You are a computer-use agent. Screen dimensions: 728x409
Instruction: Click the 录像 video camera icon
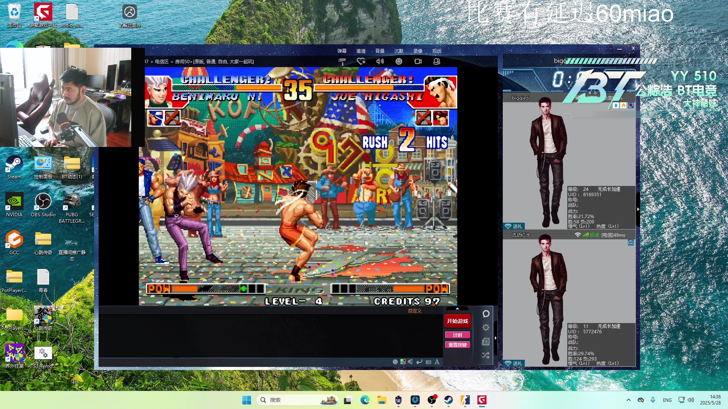418,61
